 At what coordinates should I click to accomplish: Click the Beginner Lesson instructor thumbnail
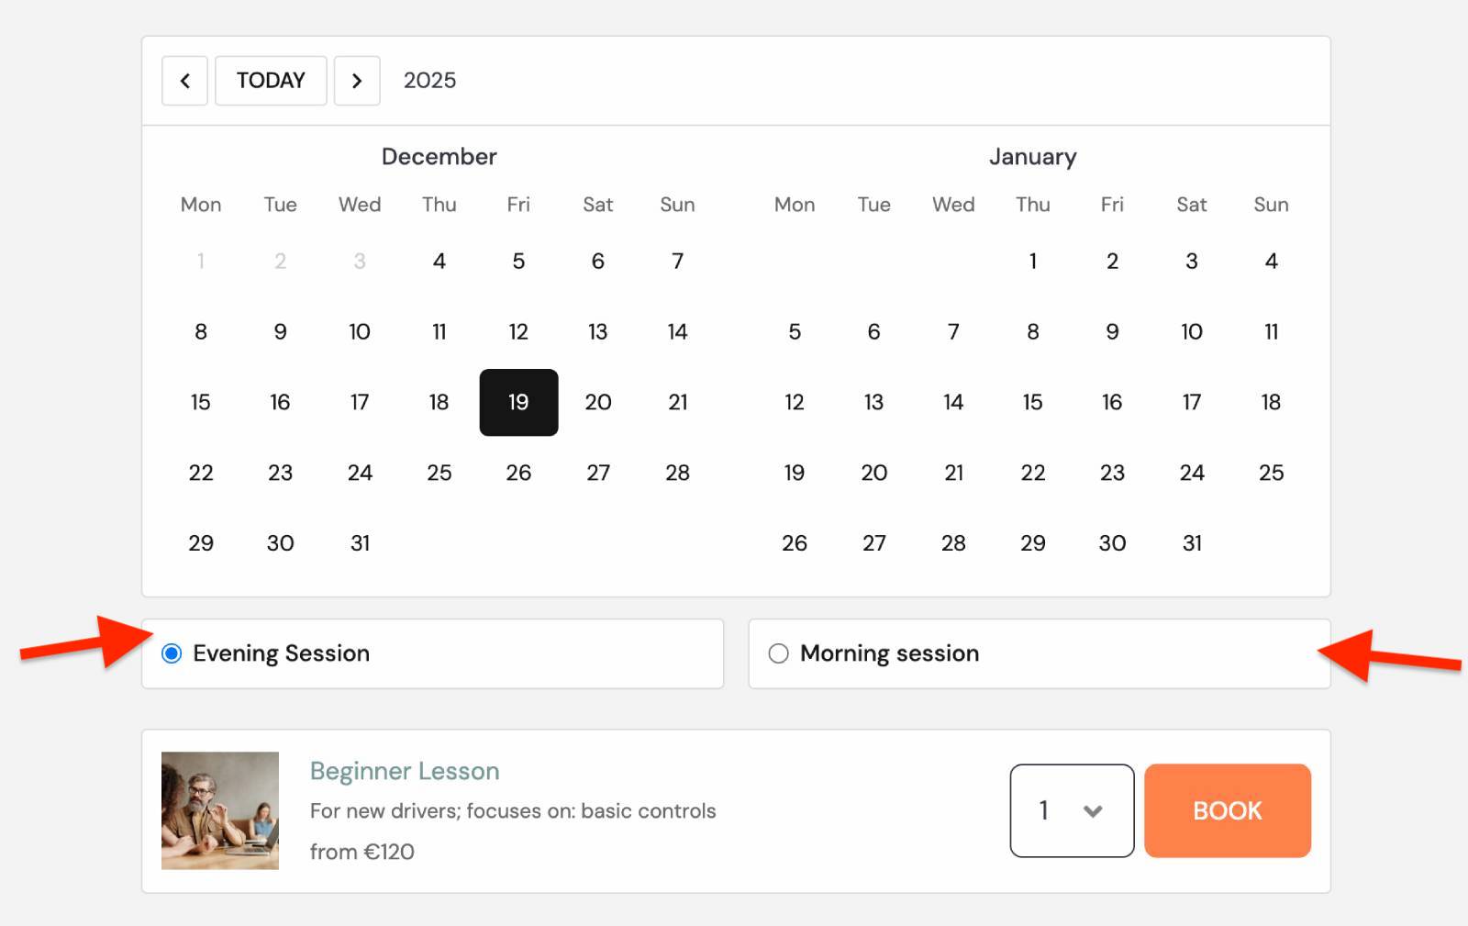tap(220, 810)
